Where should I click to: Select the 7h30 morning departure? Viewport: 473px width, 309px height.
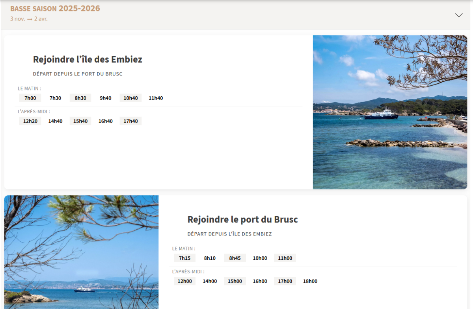pos(55,98)
